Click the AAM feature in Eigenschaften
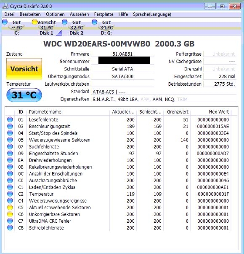Viewport: 244px width, 254px height. tap(157, 99)
